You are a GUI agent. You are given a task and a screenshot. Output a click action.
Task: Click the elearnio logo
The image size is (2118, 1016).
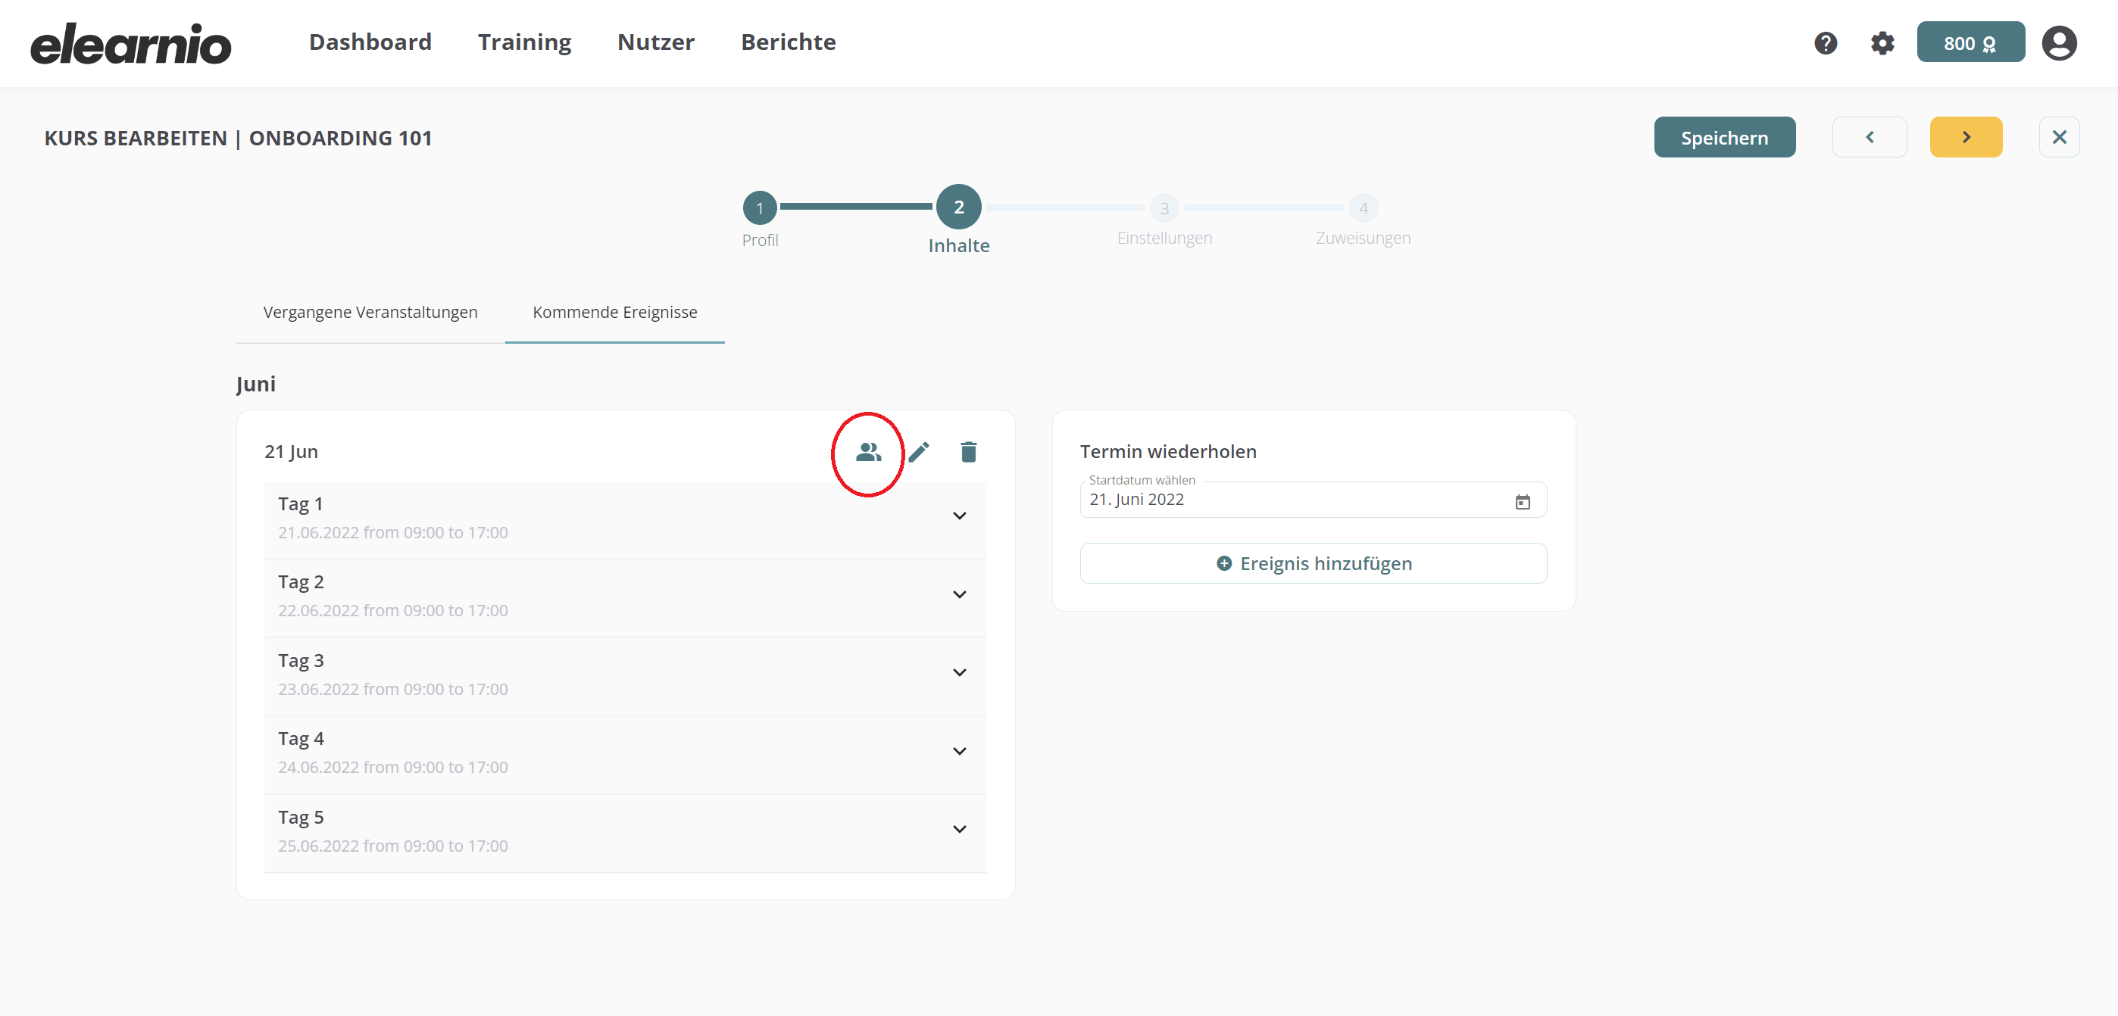coord(131,44)
